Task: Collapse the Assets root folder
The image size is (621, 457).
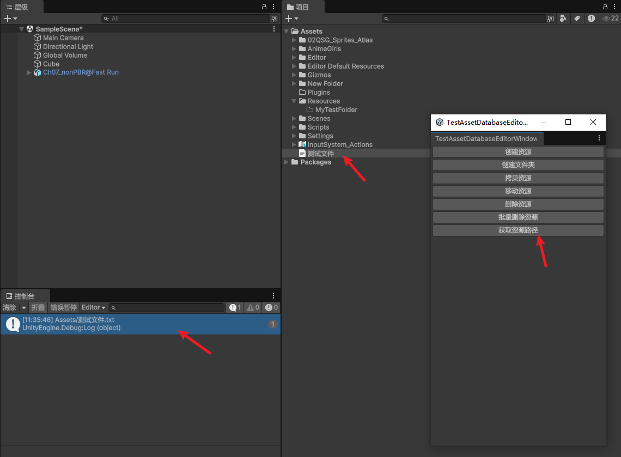Action: (x=287, y=31)
